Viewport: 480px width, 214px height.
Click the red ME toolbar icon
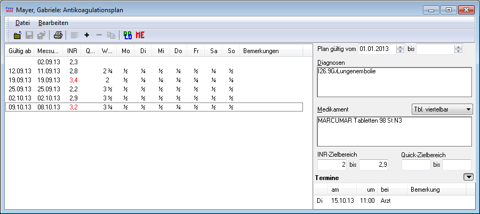coord(140,36)
